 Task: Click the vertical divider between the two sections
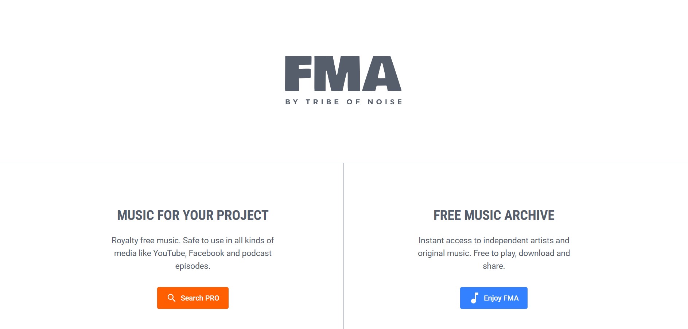[x=343, y=244]
